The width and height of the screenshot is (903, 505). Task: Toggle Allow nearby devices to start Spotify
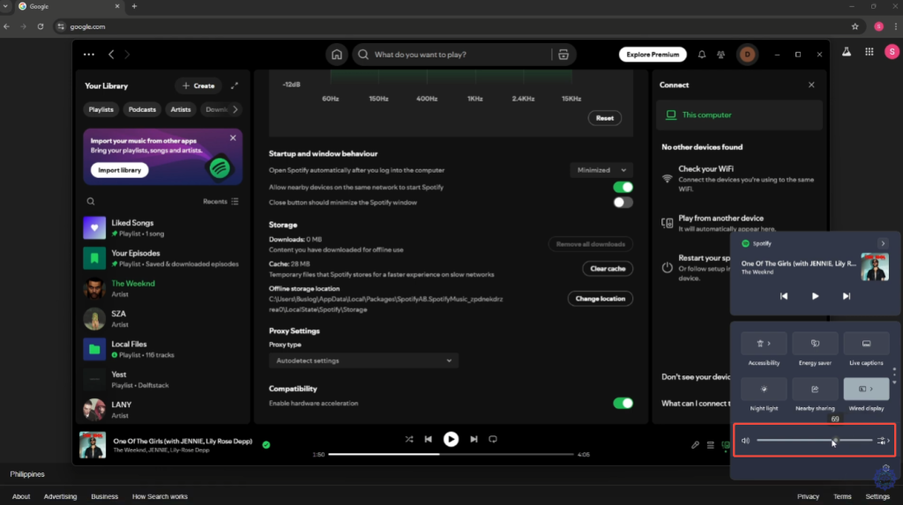point(623,187)
